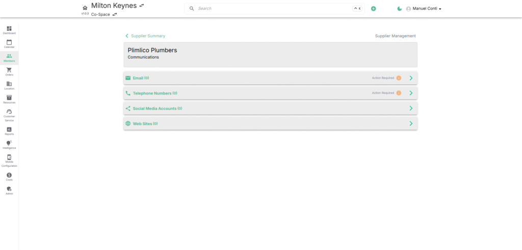Open Manuel Conti user dropdown
This screenshot has height=250, width=522.
pyautogui.click(x=424, y=9)
